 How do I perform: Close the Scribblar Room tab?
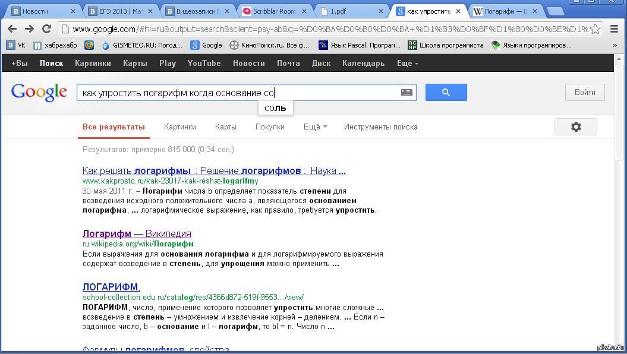point(304,11)
